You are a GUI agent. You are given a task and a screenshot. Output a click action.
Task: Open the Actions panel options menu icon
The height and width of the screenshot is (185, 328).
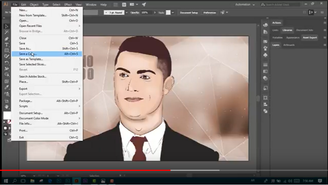click(x=325, y=23)
